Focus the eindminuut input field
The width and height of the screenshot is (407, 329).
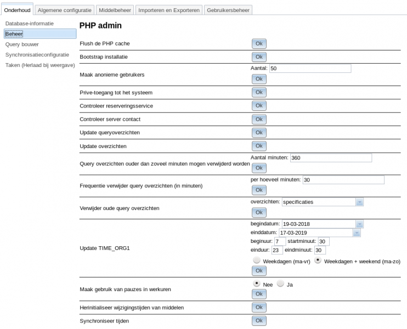[x=320, y=250]
